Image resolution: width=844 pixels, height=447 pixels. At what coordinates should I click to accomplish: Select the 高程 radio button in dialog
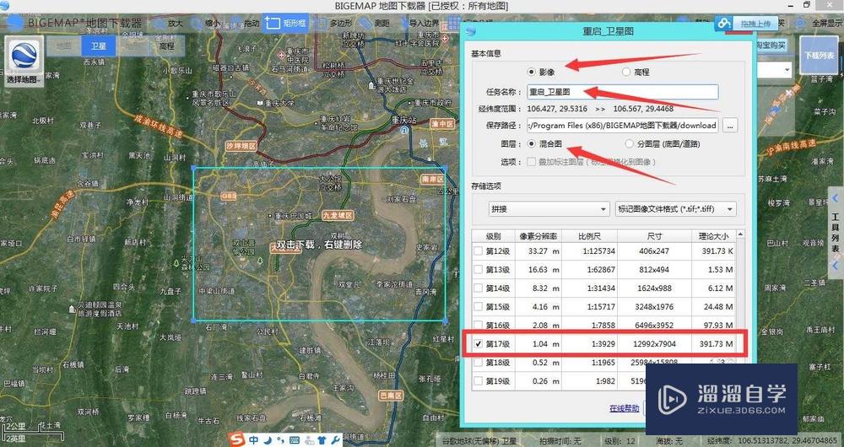pyautogui.click(x=626, y=72)
